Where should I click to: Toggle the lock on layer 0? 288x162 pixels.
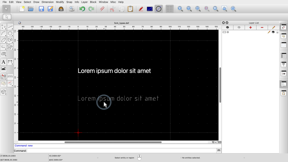click(277, 32)
